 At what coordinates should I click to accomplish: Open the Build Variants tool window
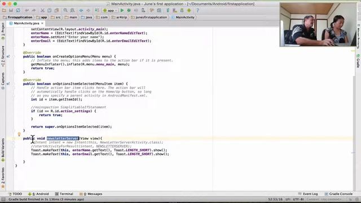3,149
